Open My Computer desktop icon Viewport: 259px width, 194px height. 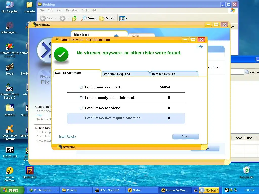coord(10,7)
